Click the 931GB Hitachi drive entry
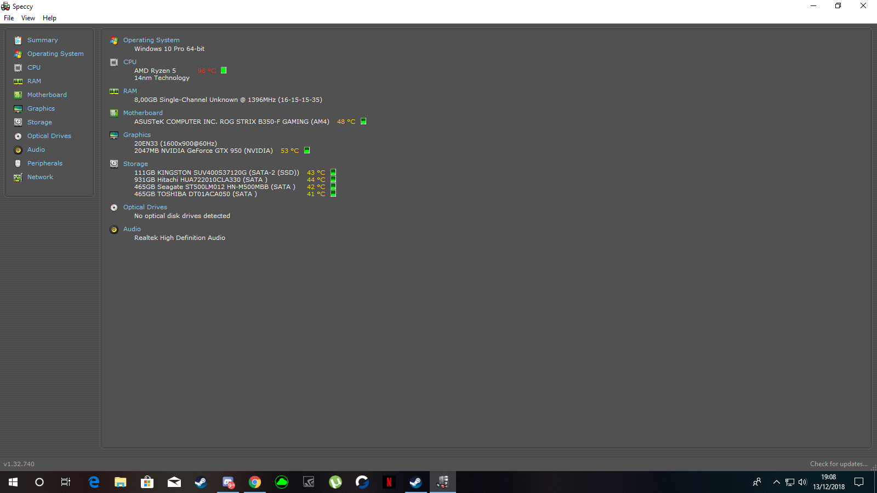The width and height of the screenshot is (877, 493). (x=201, y=180)
